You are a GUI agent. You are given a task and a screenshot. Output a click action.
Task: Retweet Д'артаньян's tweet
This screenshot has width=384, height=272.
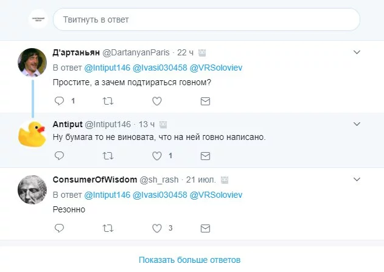(x=108, y=100)
